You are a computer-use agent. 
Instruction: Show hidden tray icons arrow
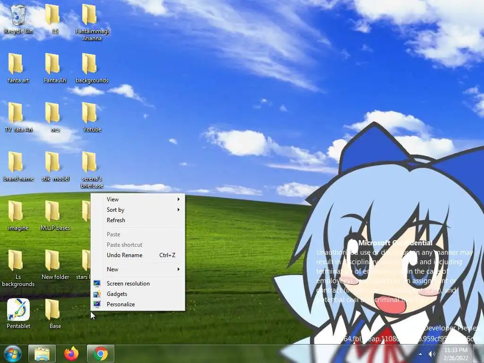(x=420, y=354)
